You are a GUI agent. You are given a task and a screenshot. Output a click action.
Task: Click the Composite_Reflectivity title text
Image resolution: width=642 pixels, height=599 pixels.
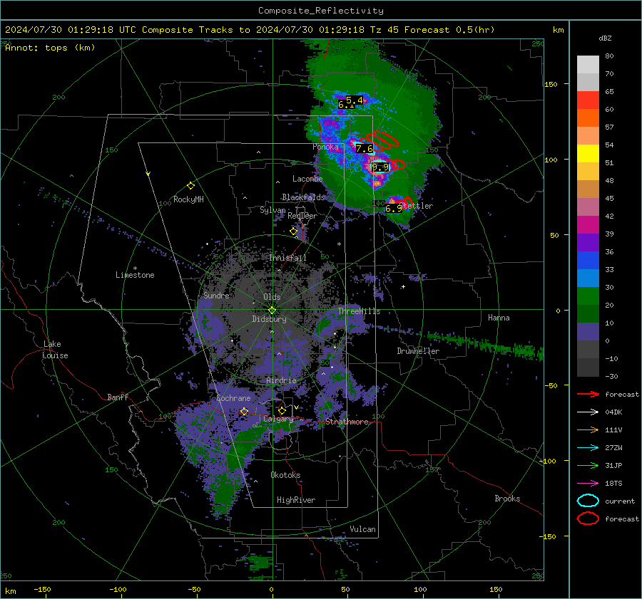(x=321, y=11)
